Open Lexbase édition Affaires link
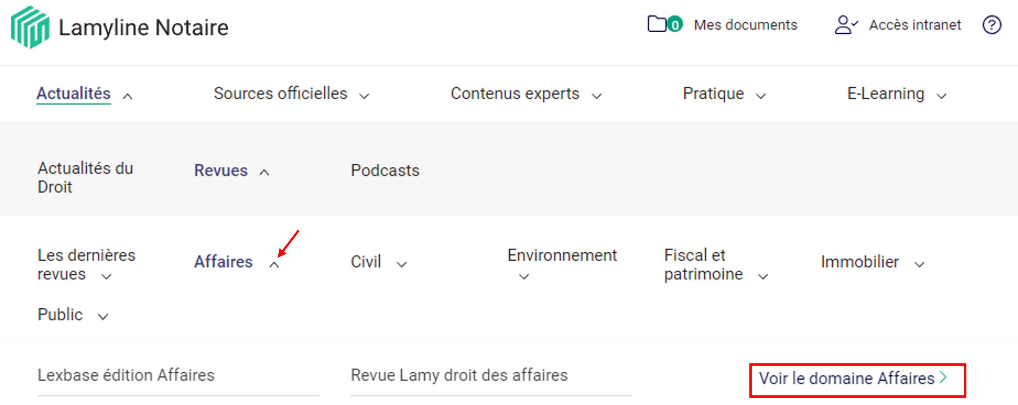The image size is (1018, 405). coord(126,375)
